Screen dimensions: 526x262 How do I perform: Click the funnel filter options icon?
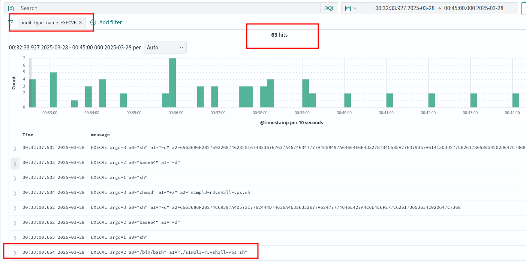coord(11,22)
